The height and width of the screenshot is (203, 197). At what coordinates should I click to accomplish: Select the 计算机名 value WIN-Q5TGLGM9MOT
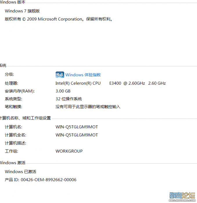point(77,127)
